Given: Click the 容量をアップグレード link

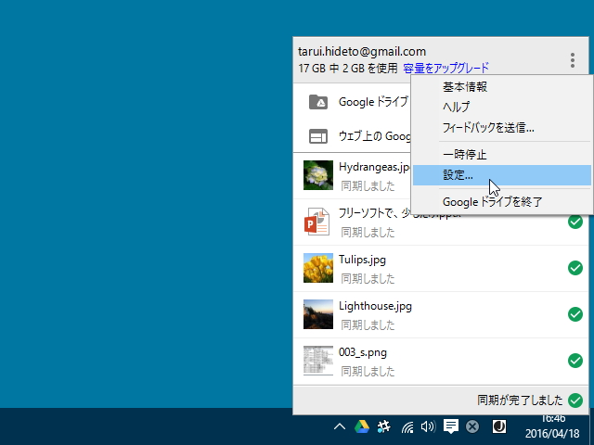Looking at the screenshot, I should pyautogui.click(x=445, y=68).
